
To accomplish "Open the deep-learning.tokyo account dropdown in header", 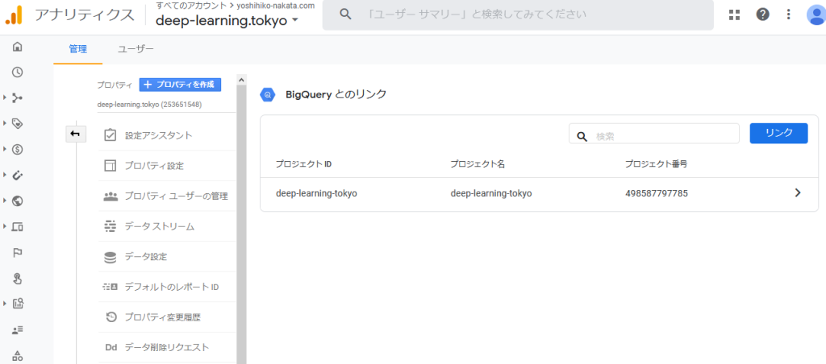I will tap(227, 20).
